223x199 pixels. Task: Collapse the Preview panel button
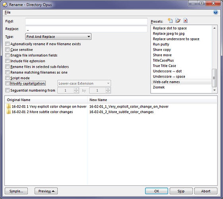coord(46,191)
